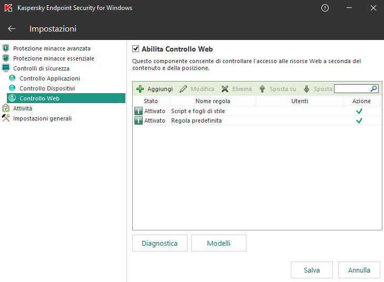Viewport: 384px width, 282px height.
Task: Open Controllo Applicazioni settings
Action: (x=50, y=78)
